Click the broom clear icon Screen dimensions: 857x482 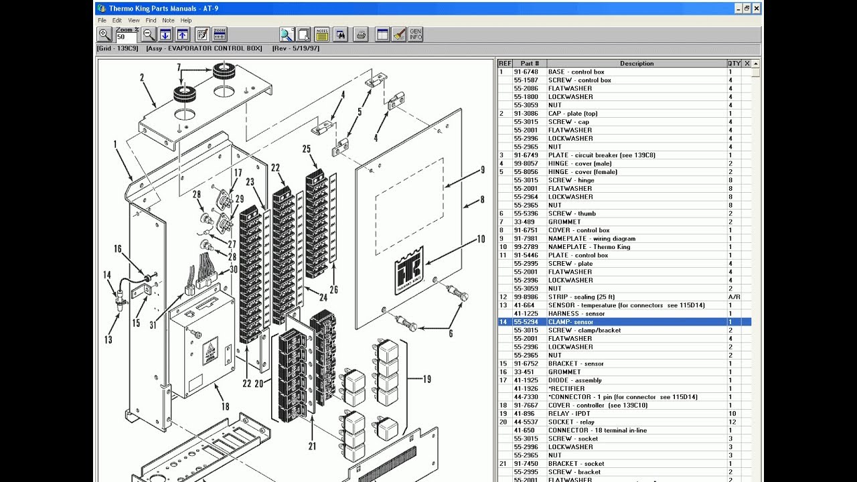pyautogui.click(x=399, y=34)
